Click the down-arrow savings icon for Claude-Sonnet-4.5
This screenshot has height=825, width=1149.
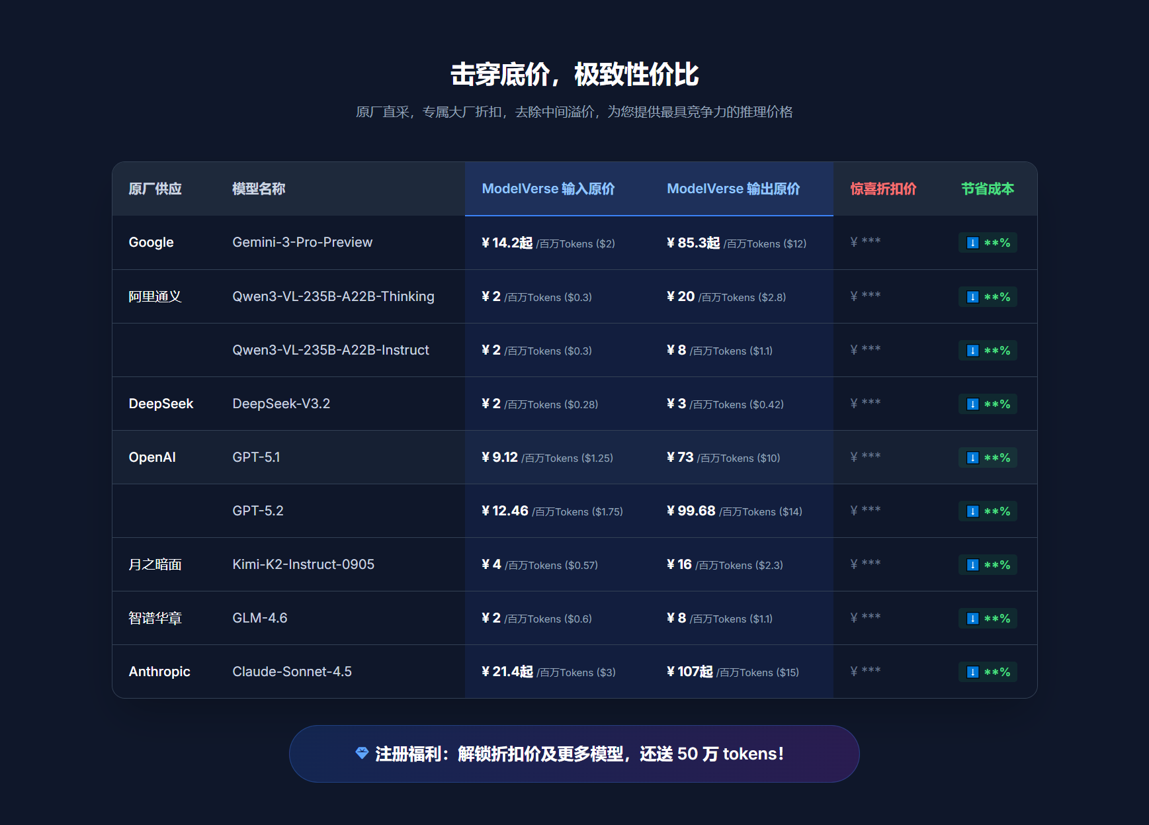tap(972, 672)
